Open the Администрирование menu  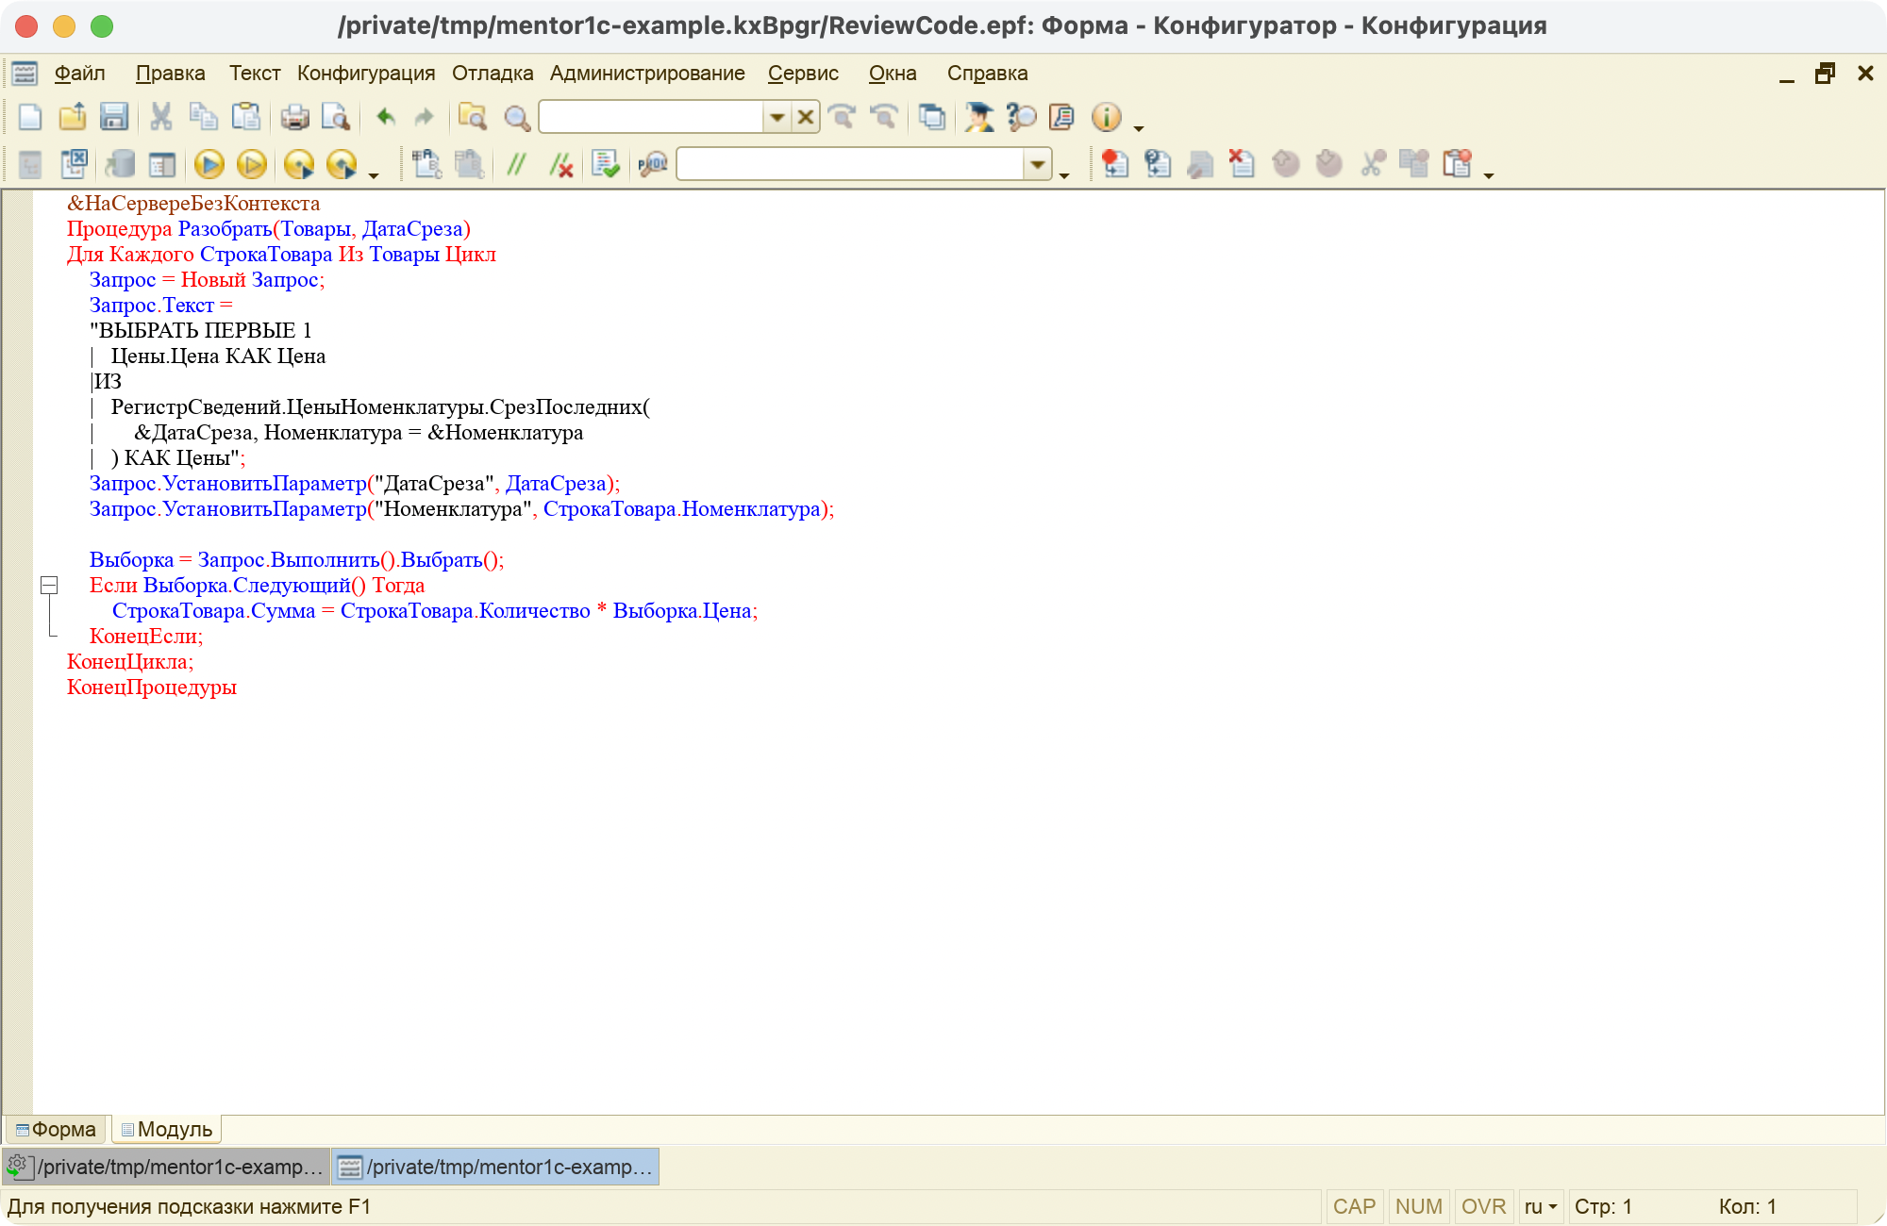point(647,74)
